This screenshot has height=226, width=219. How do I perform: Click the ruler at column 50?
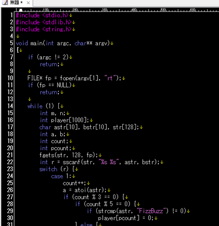[x=163, y=10]
